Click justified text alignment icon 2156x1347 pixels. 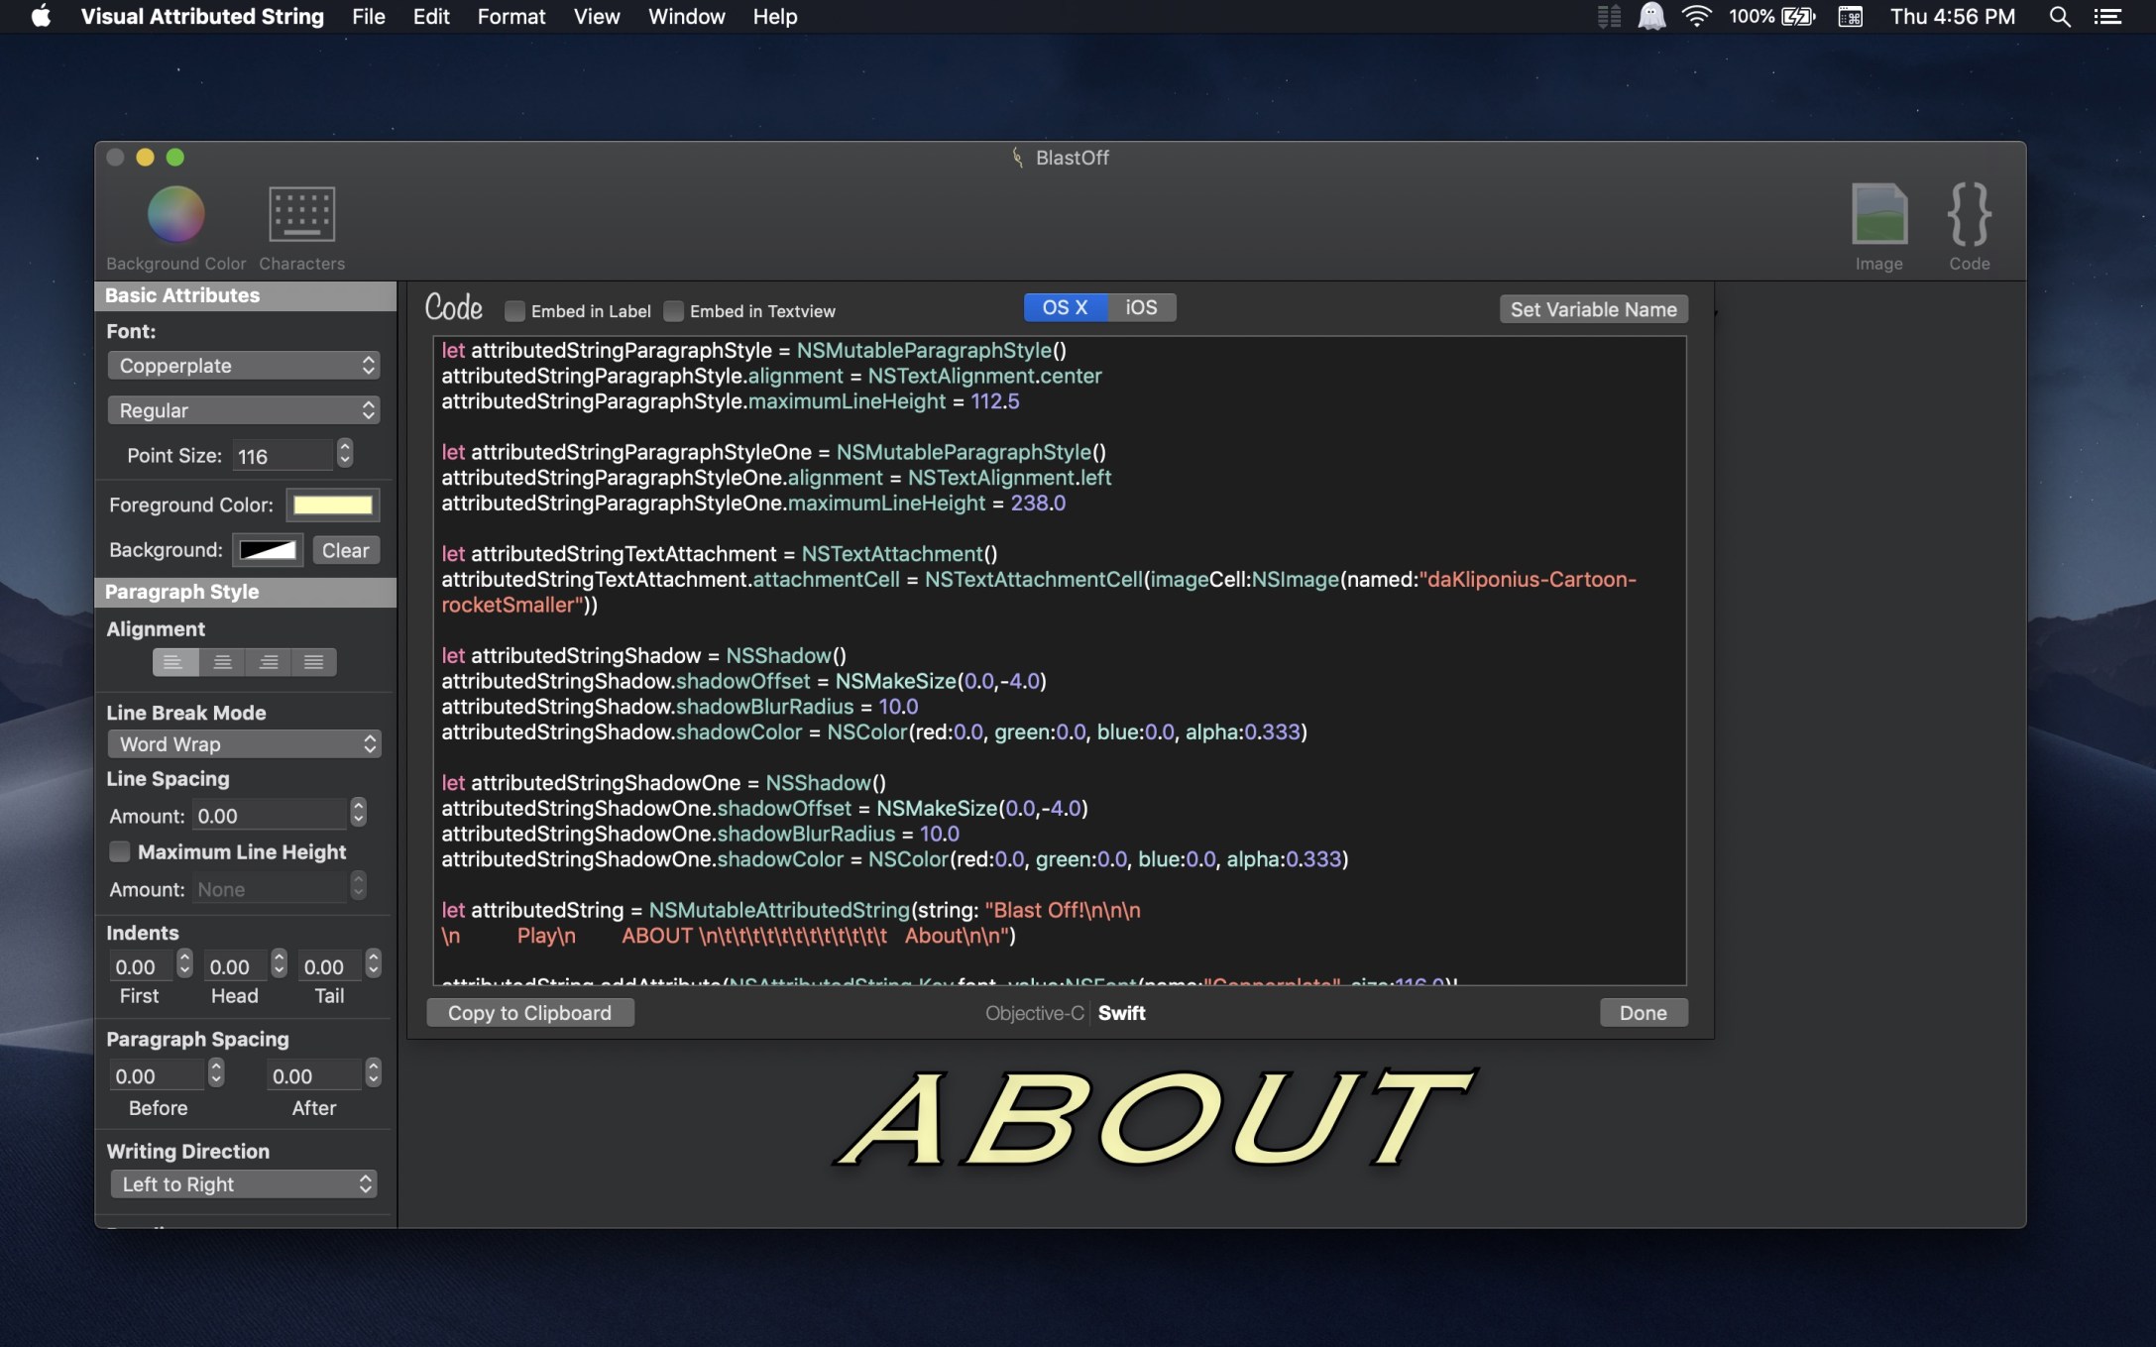point(313,663)
